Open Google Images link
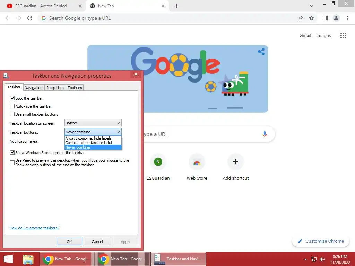This screenshot has height=266, width=355. click(x=323, y=36)
